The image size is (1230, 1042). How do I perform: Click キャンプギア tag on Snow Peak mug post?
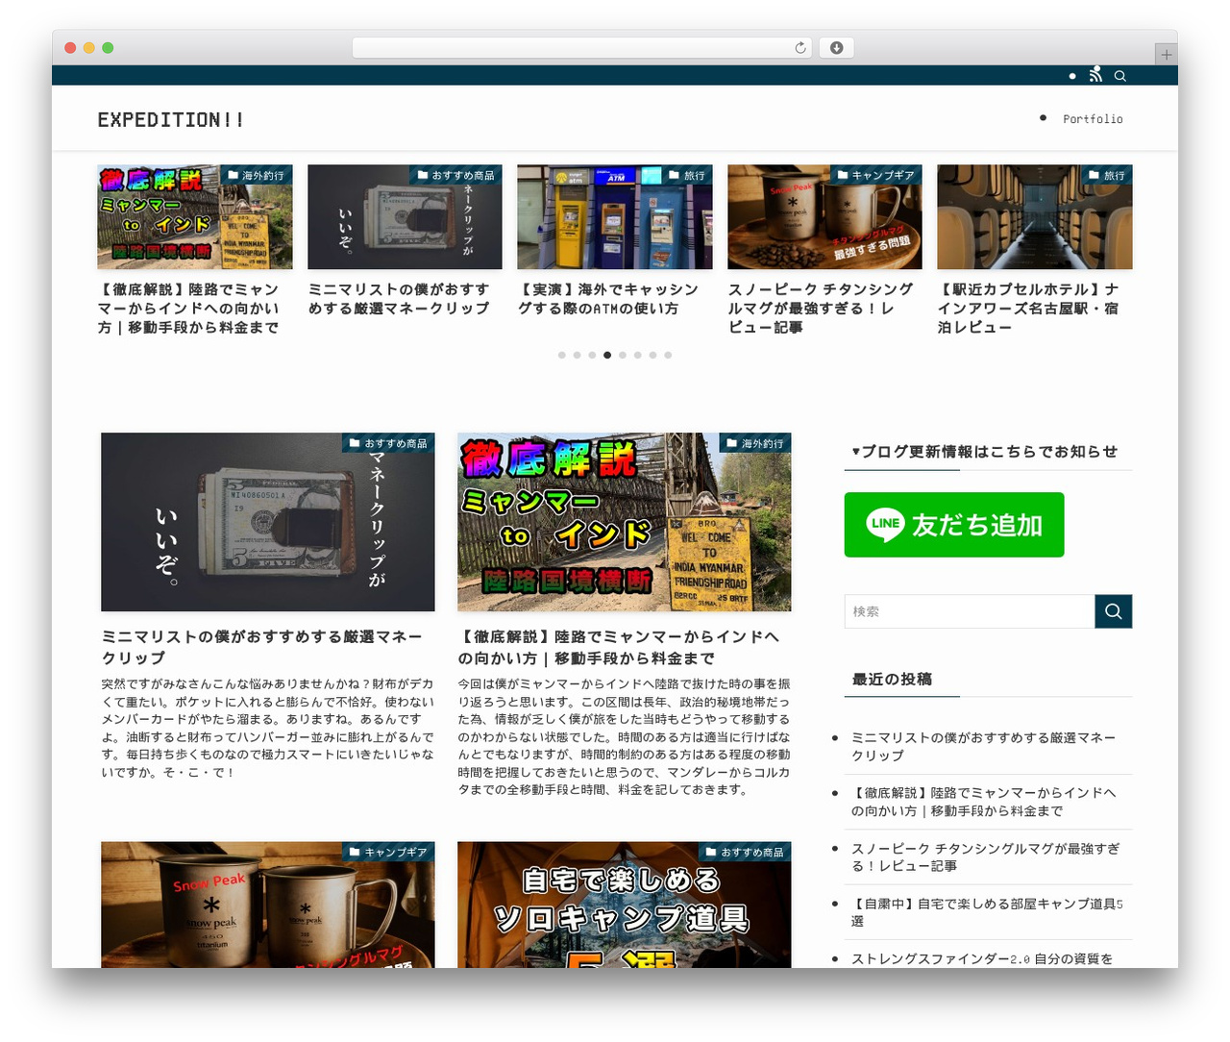pyautogui.click(x=388, y=852)
